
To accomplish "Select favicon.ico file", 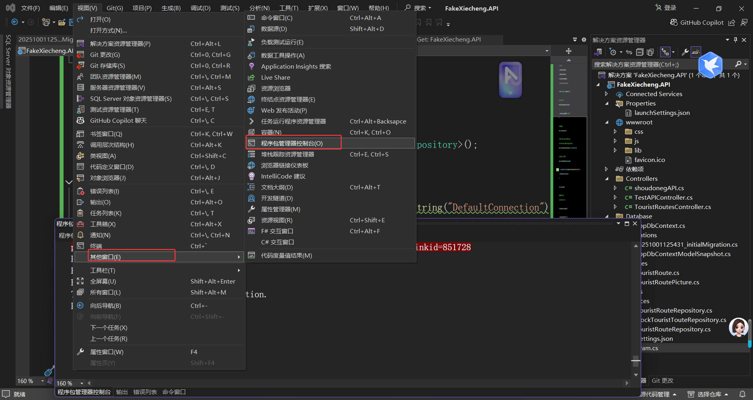I will (649, 160).
